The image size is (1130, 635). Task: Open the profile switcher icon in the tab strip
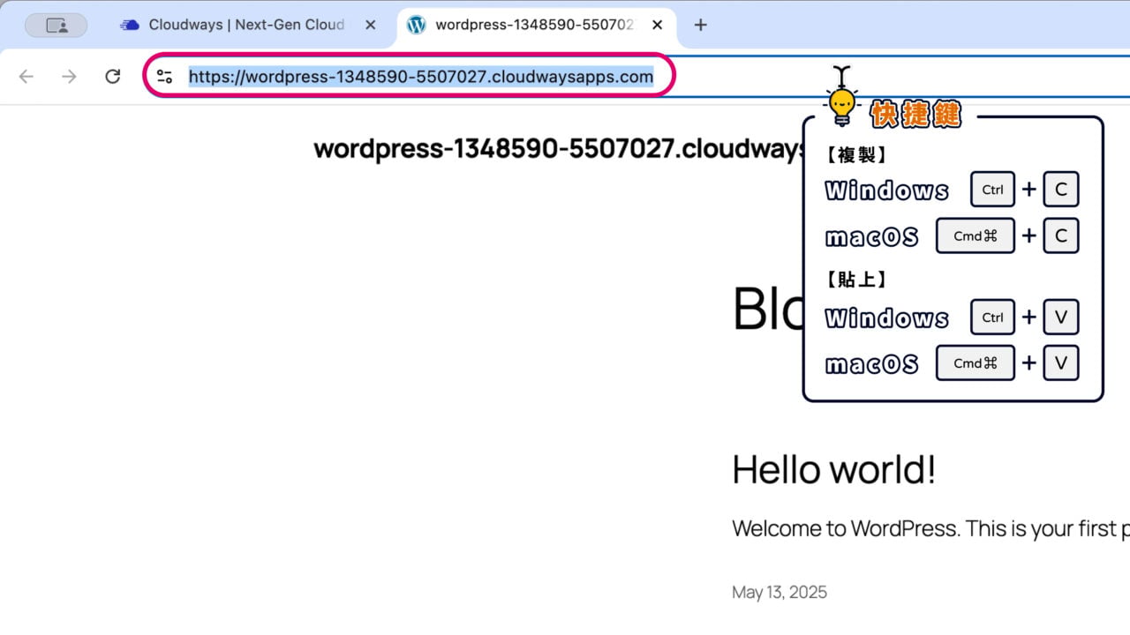coord(56,24)
